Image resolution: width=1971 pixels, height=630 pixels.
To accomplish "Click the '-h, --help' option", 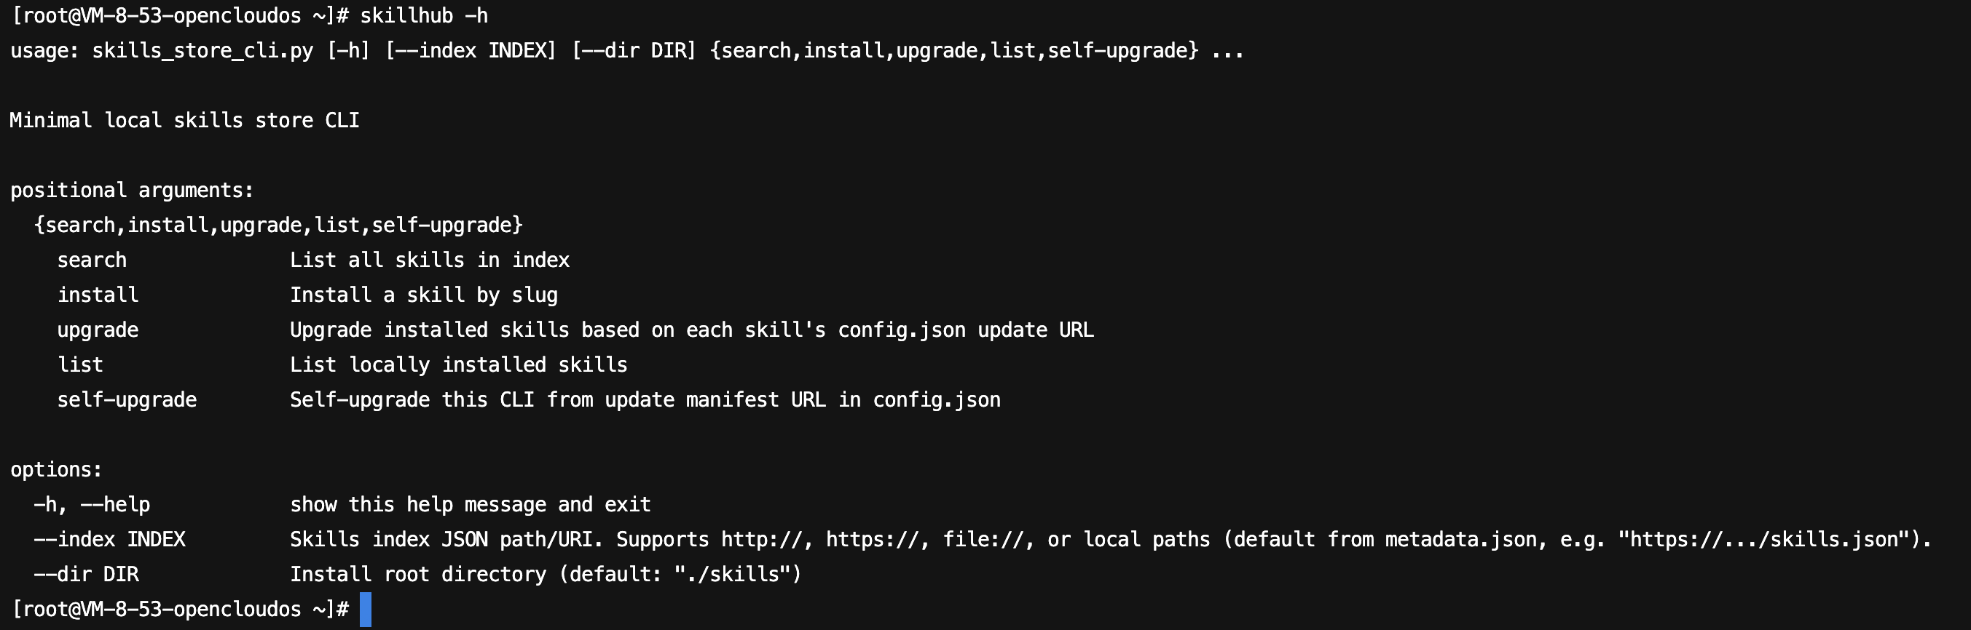I will tap(92, 505).
